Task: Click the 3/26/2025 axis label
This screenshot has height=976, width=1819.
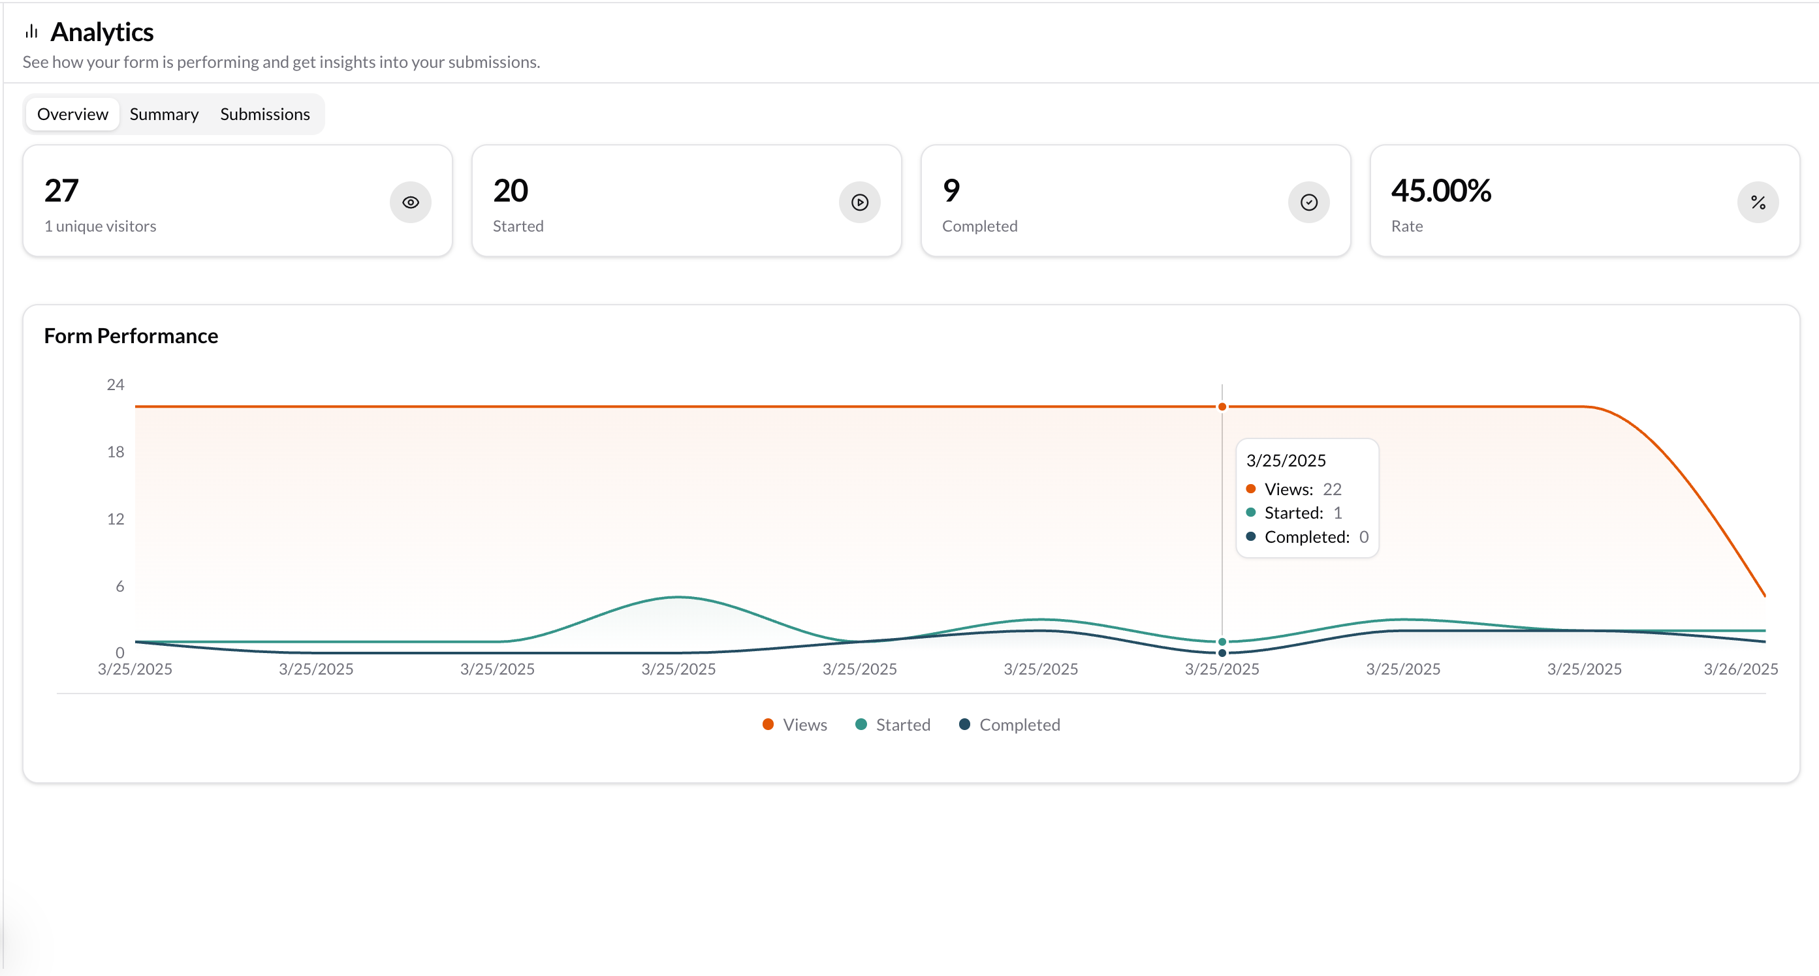Action: [1741, 669]
